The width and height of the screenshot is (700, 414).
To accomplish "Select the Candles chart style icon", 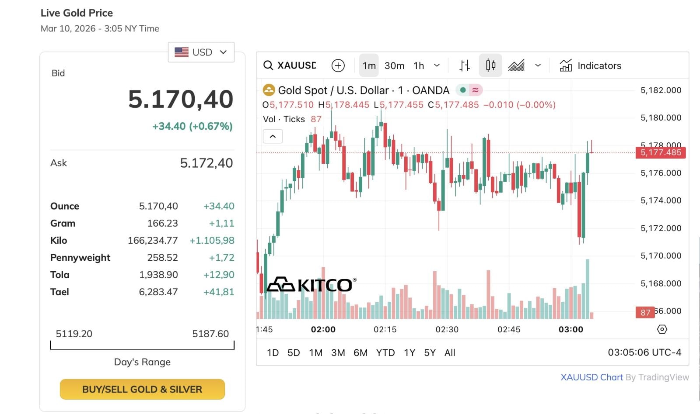I will 490,66.
